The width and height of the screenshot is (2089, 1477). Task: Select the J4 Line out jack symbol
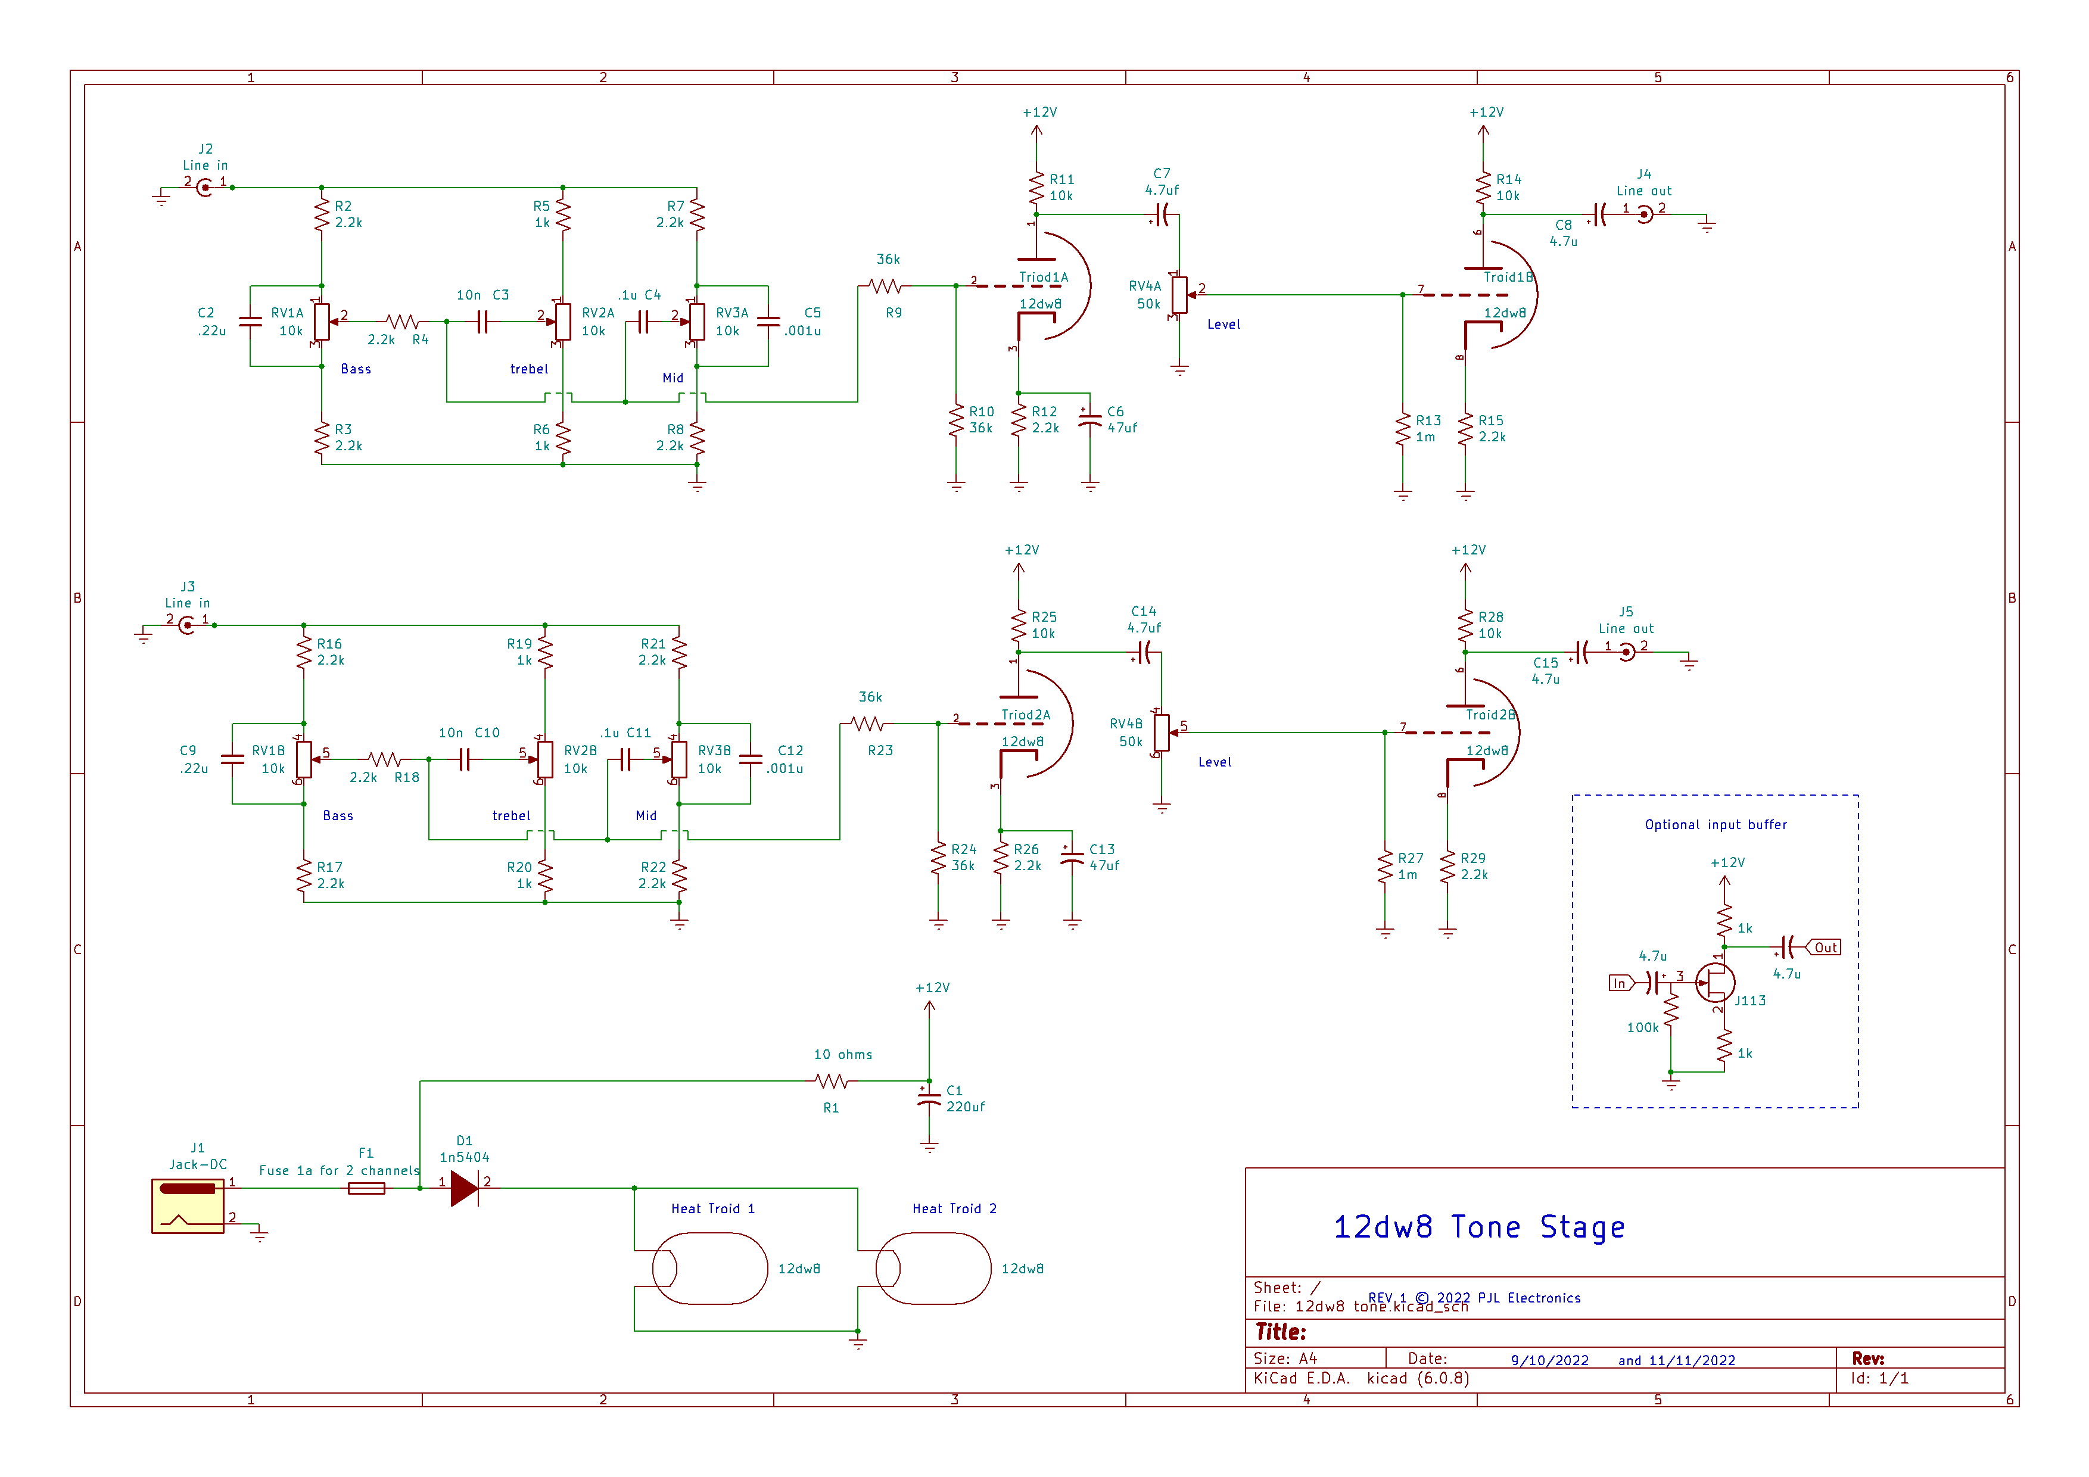coord(1644,214)
